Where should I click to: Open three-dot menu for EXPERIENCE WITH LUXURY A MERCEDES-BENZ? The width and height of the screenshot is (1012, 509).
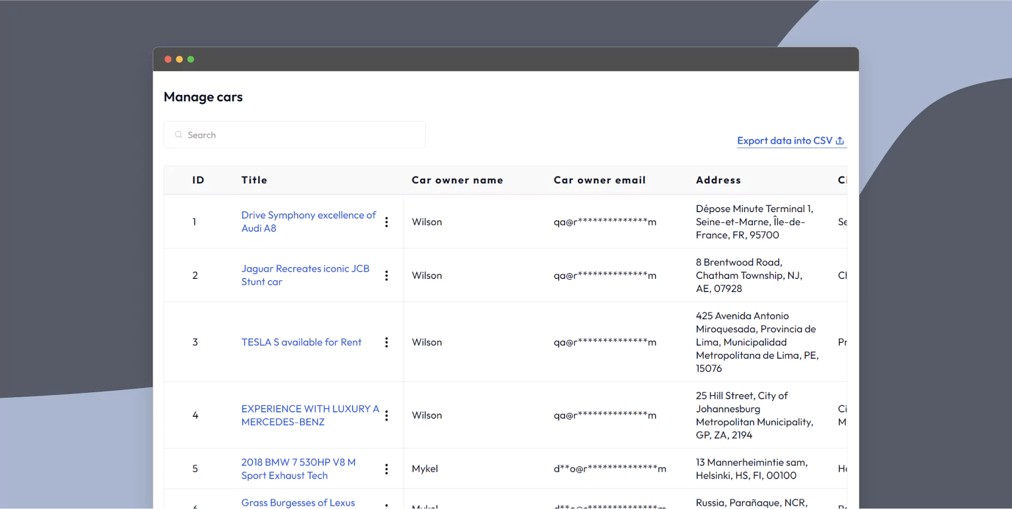coord(386,416)
